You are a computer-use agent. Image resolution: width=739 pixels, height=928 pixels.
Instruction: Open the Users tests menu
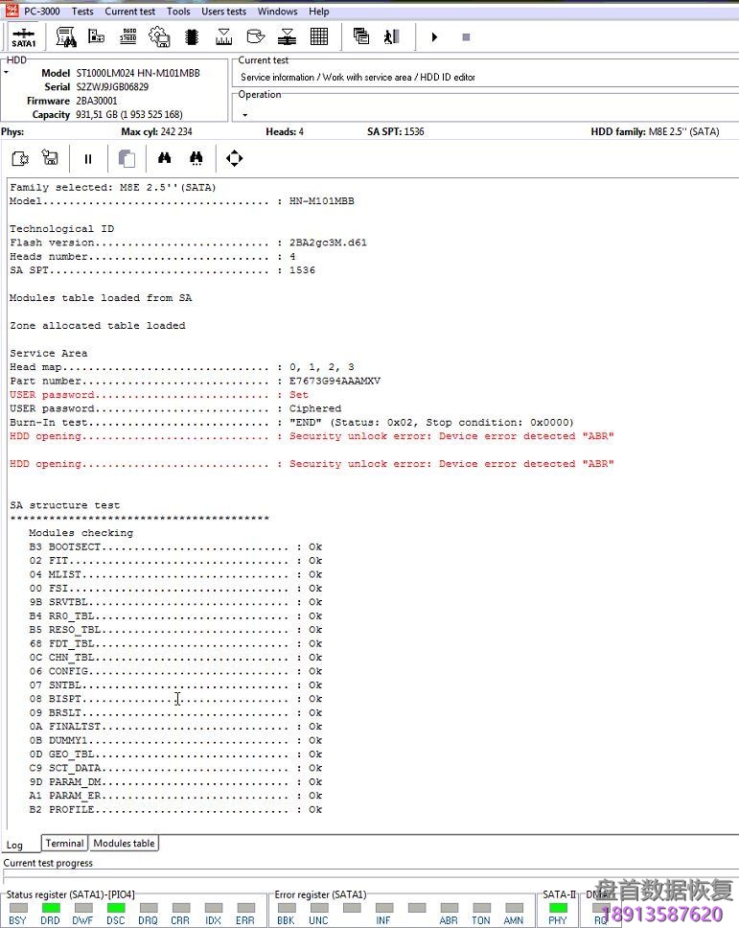pyautogui.click(x=223, y=12)
